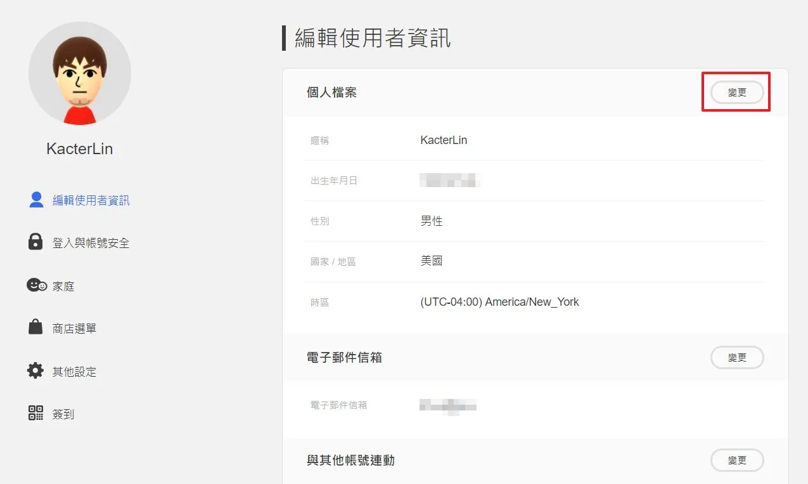Click the person icon beside 編輯使用者資訊
808x484 pixels.
pos(36,200)
